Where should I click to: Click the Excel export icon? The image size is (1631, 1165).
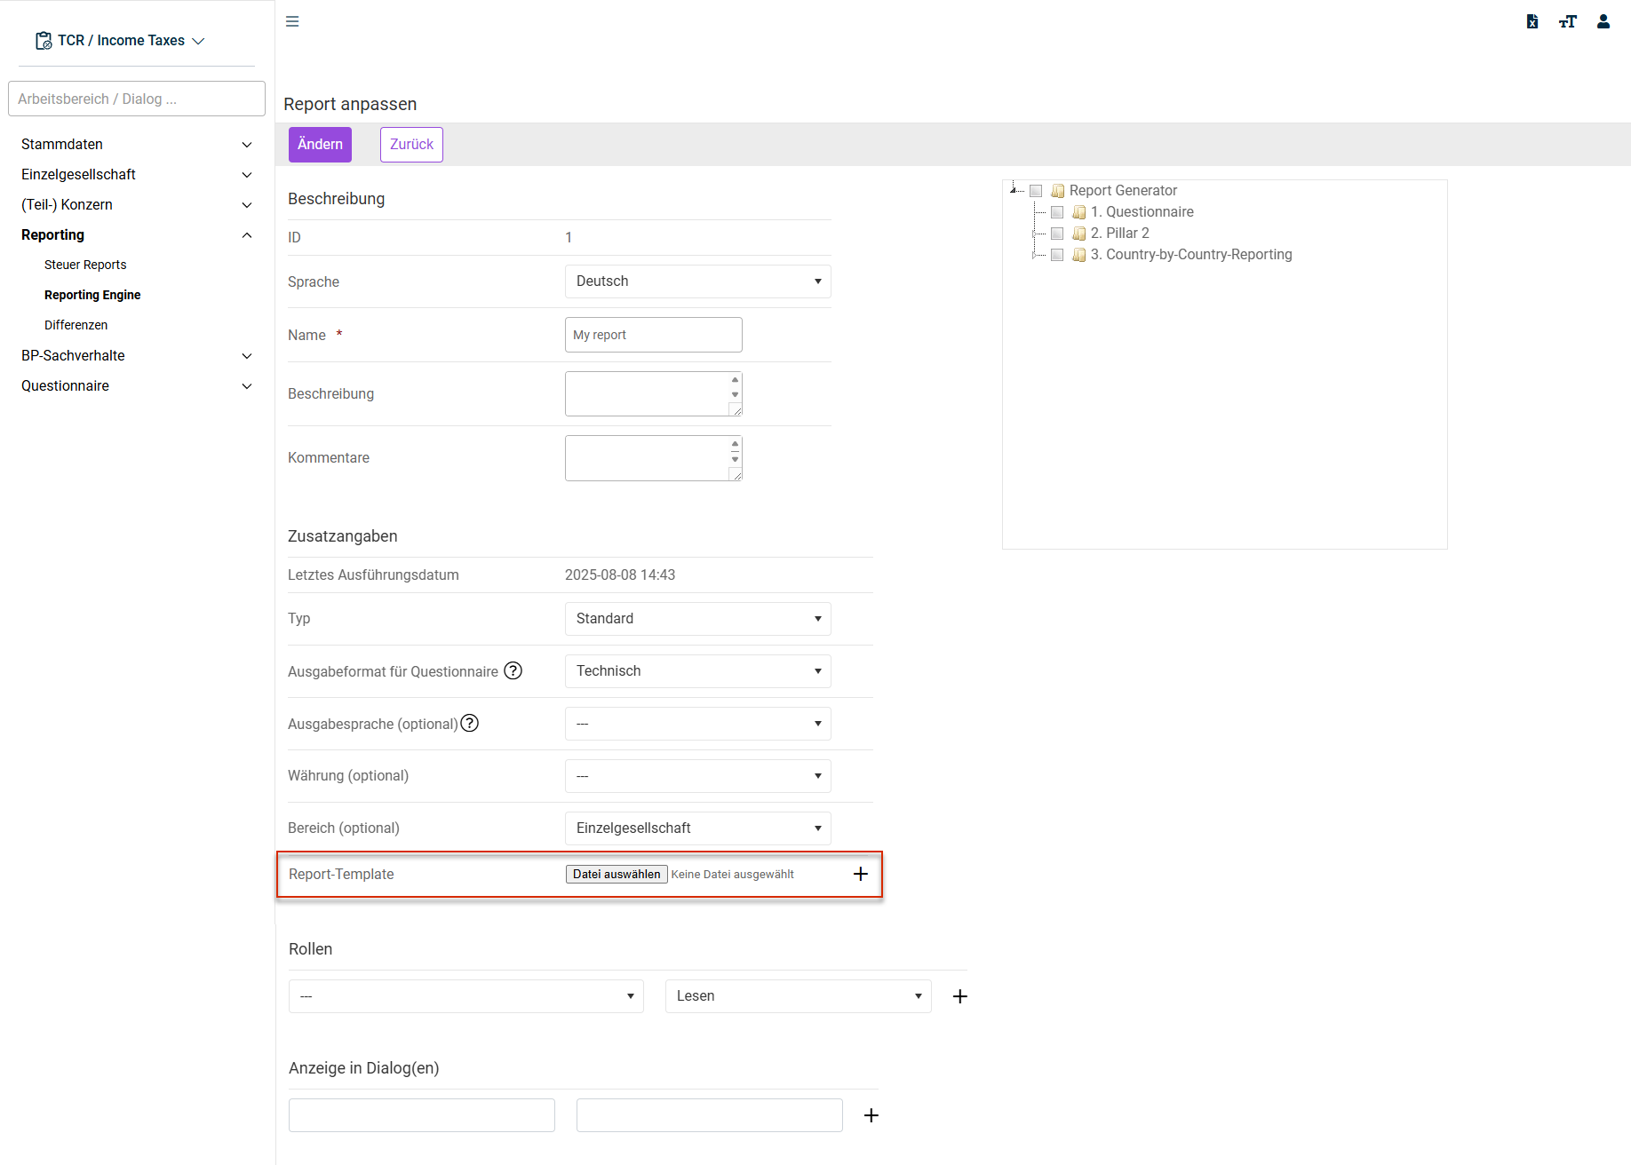click(x=1532, y=21)
